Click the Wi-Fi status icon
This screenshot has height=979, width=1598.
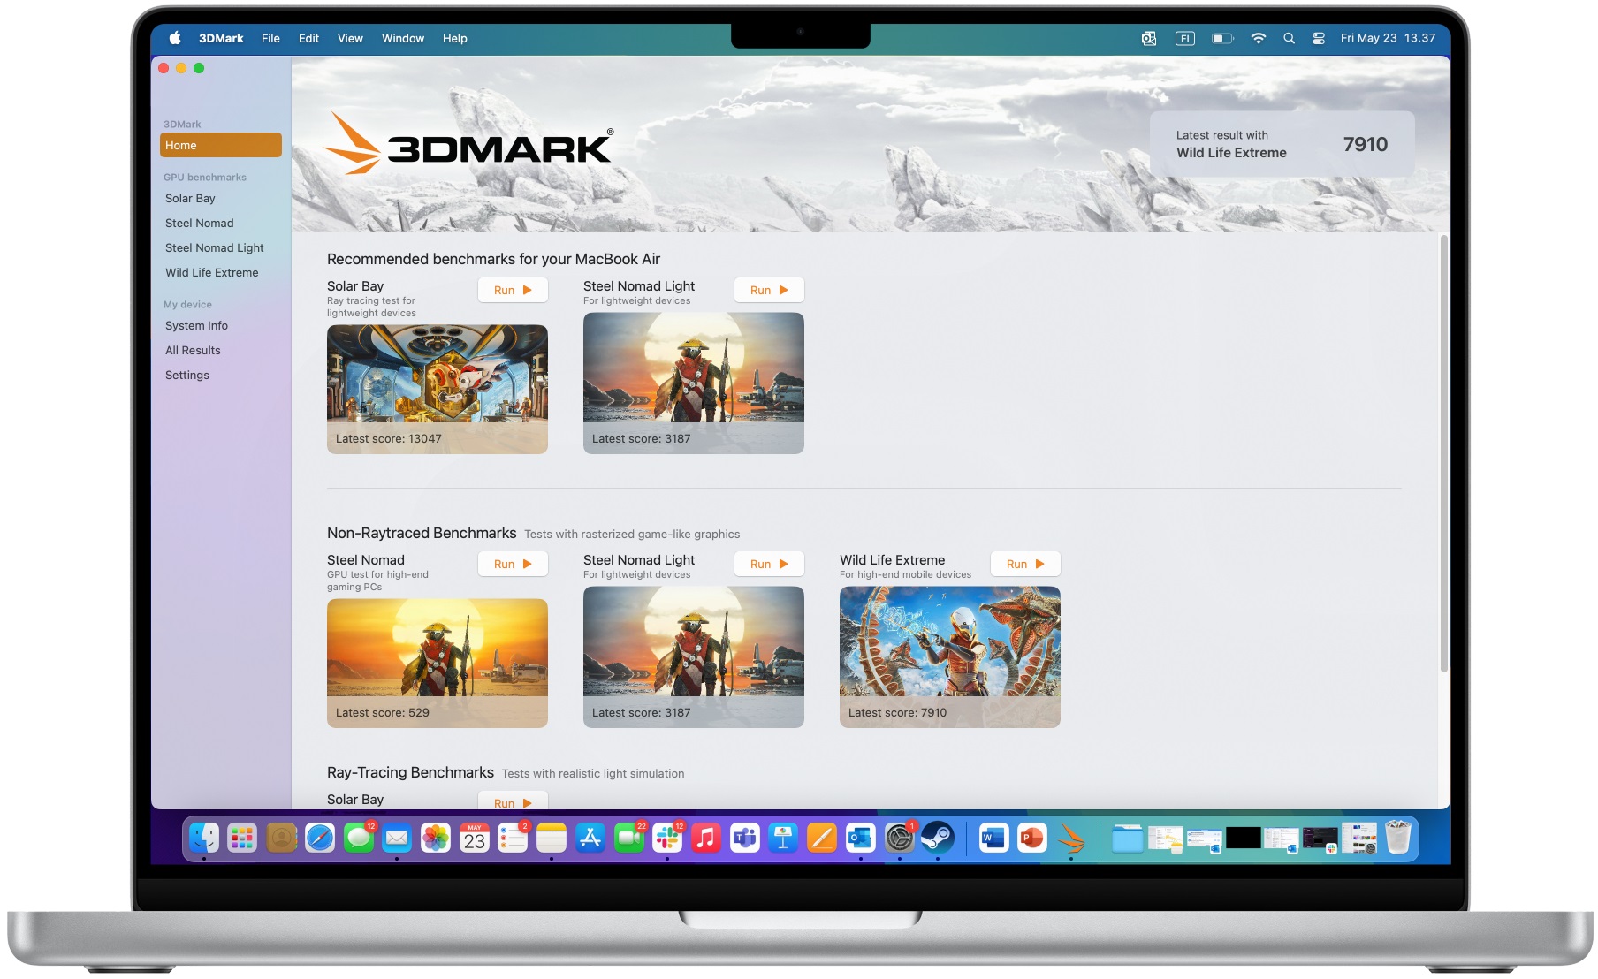(1259, 38)
